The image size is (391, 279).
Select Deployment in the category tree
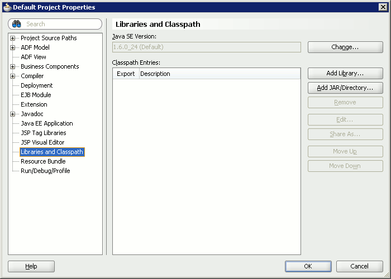click(36, 85)
